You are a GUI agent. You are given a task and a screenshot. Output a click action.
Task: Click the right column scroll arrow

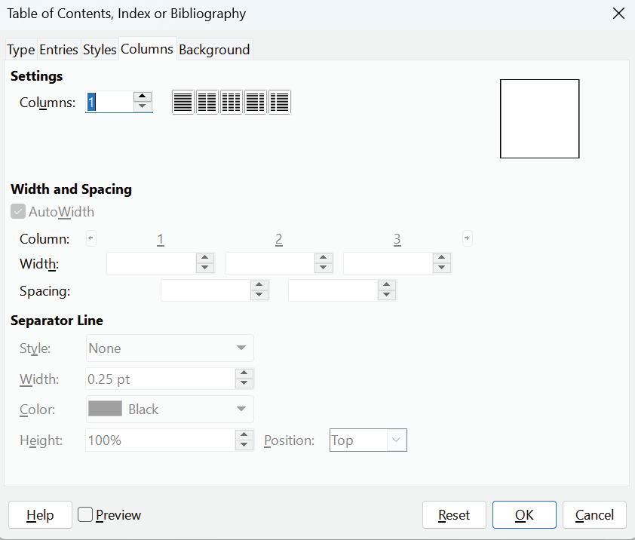click(467, 238)
